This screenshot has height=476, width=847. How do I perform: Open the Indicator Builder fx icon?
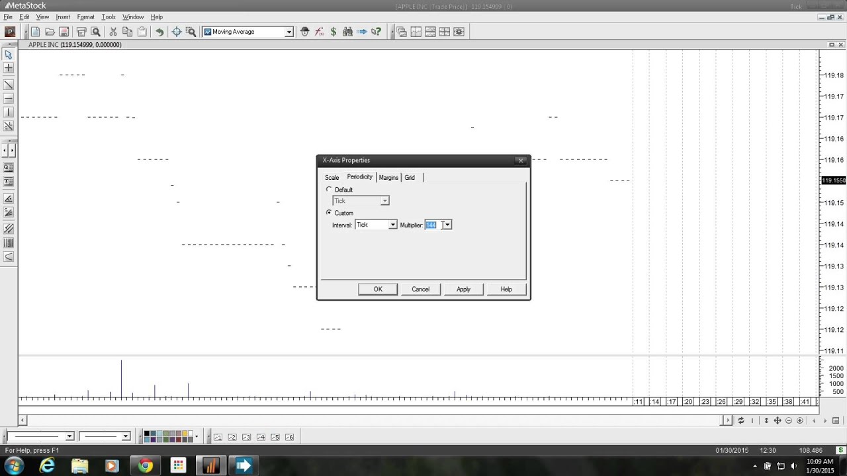click(x=319, y=32)
